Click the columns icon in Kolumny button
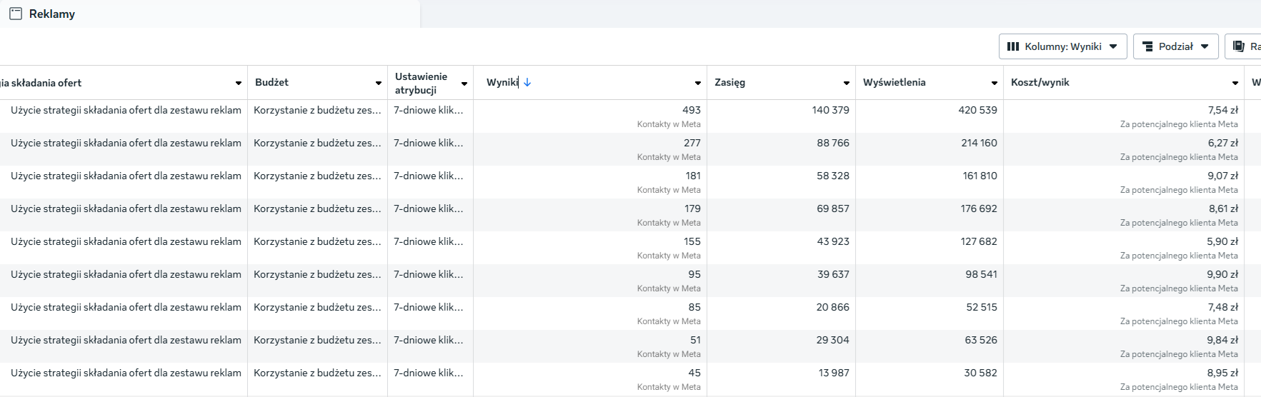This screenshot has height=397, width=1261. click(x=1013, y=46)
